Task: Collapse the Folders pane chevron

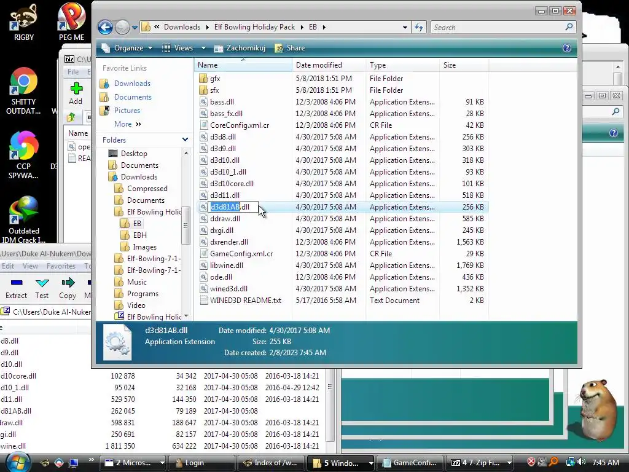Action: [x=185, y=140]
